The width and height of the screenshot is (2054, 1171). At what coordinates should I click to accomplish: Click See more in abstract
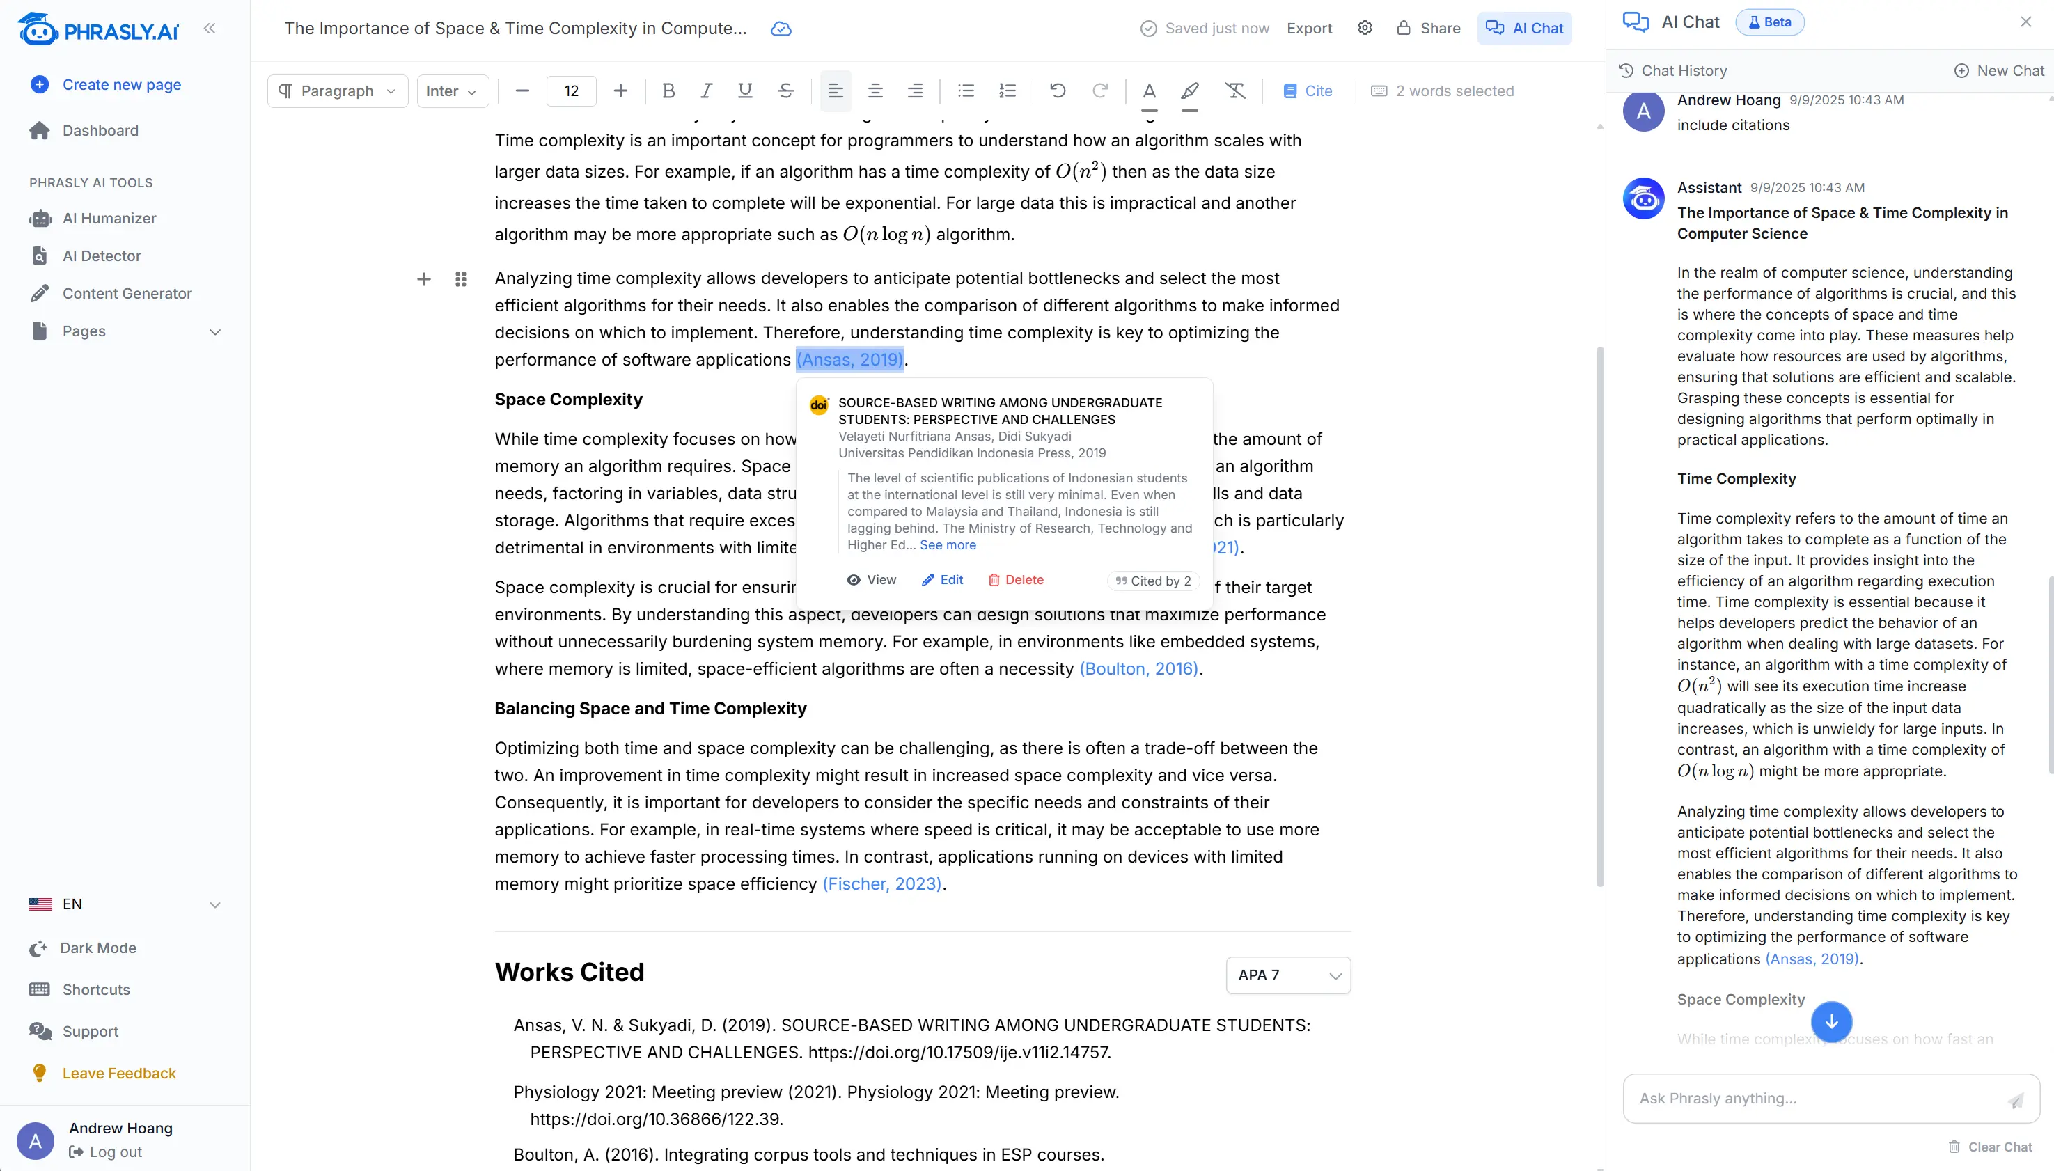tap(948, 544)
